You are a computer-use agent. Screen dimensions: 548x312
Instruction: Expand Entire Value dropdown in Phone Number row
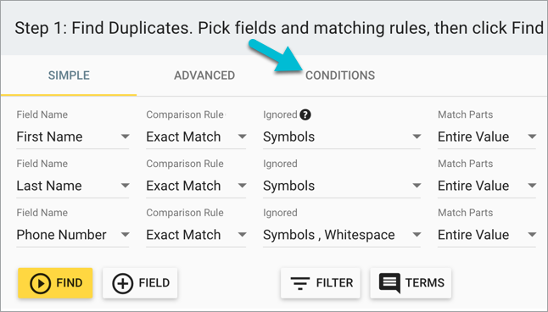487,235
